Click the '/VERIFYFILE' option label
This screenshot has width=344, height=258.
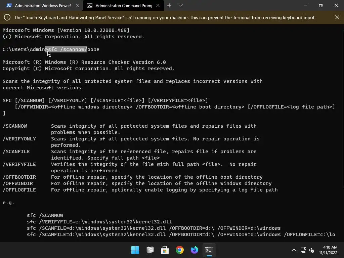pyautogui.click(x=19, y=164)
